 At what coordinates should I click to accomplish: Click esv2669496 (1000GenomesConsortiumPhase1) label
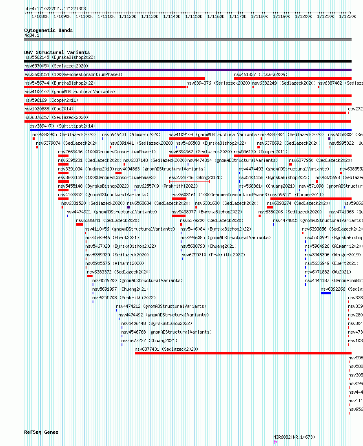coord(107,152)
